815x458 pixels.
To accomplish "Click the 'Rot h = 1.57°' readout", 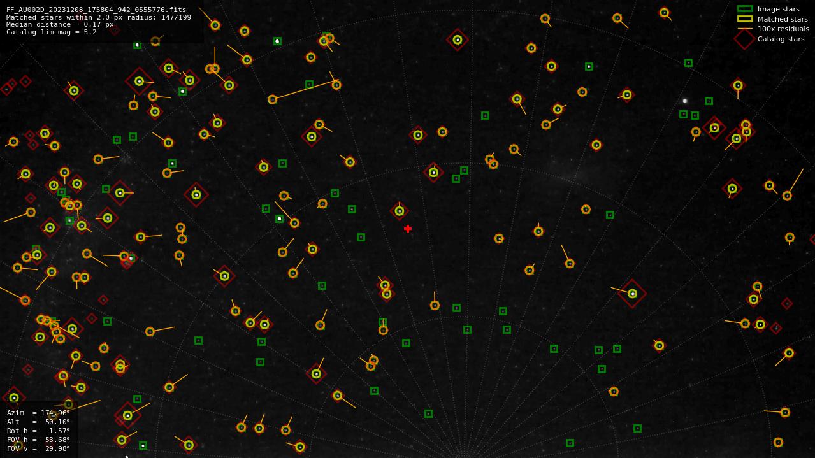I will tap(38, 431).
